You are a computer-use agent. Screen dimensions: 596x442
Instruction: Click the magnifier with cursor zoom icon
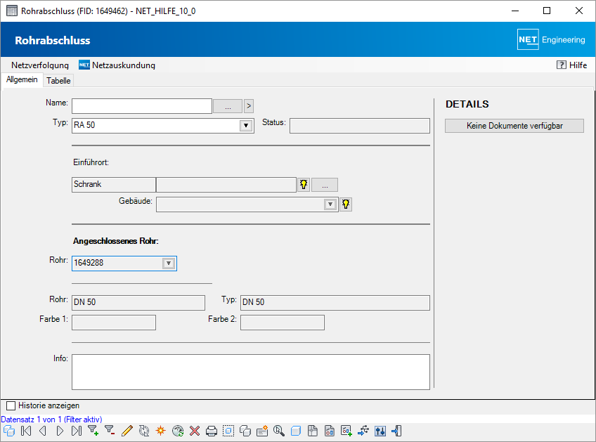279,431
